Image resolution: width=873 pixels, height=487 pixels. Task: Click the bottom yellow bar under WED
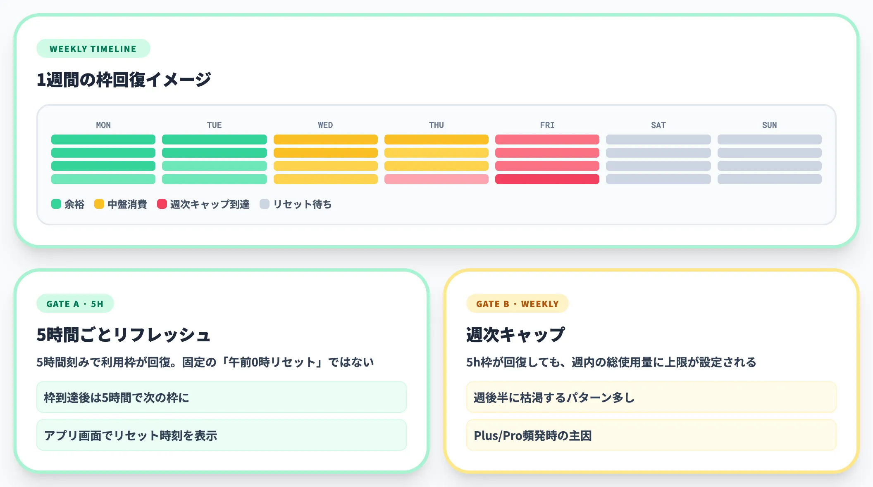[326, 179]
